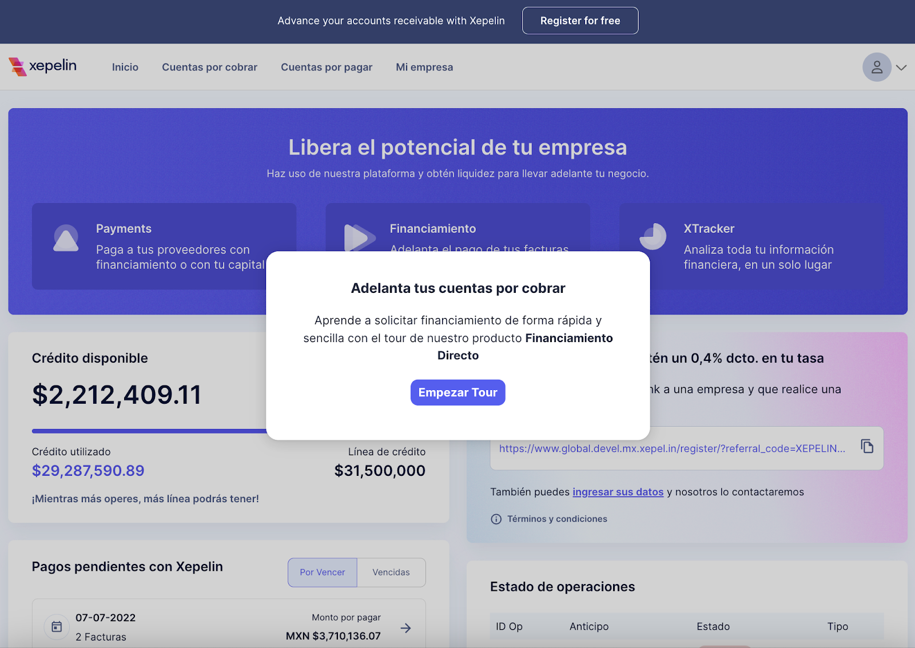Open the Payments card
915x648 pixels.
click(x=164, y=246)
